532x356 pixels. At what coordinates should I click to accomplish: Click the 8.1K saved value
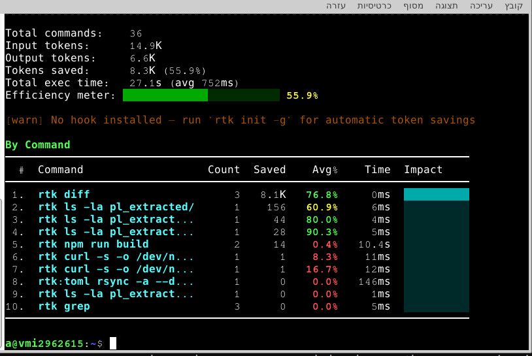click(273, 195)
